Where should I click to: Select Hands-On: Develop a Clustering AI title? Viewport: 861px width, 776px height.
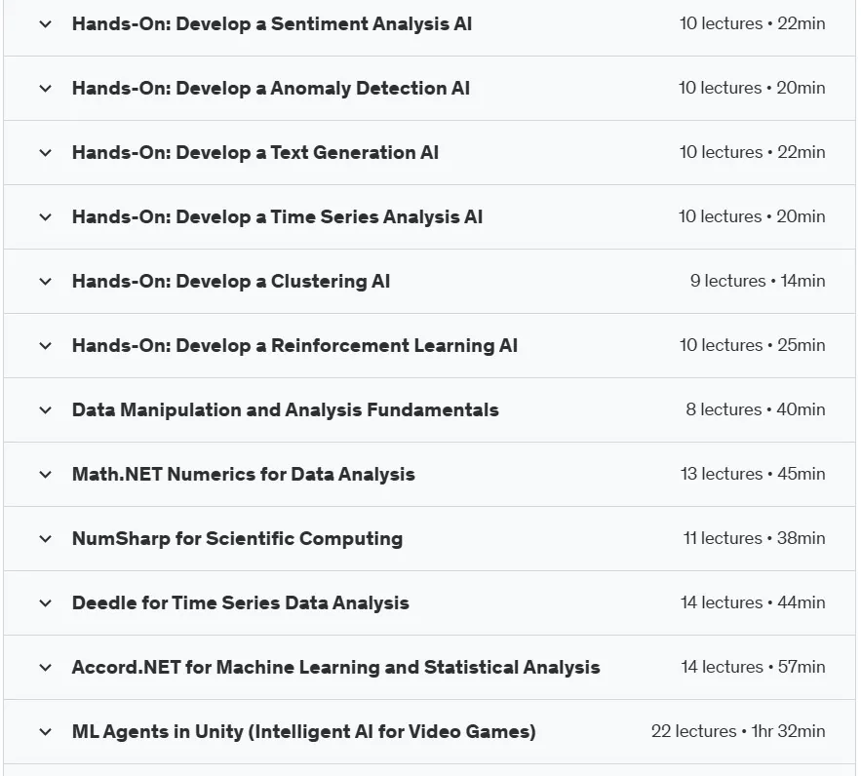[x=231, y=282]
